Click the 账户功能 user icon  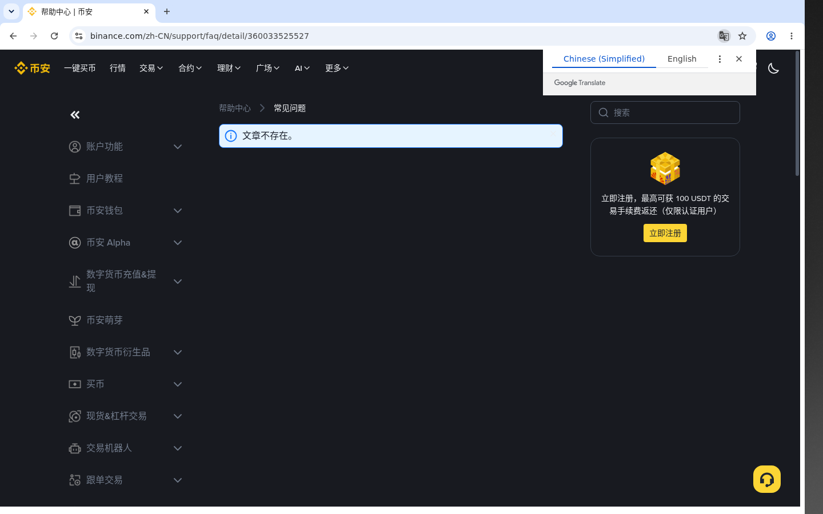point(75,147)
